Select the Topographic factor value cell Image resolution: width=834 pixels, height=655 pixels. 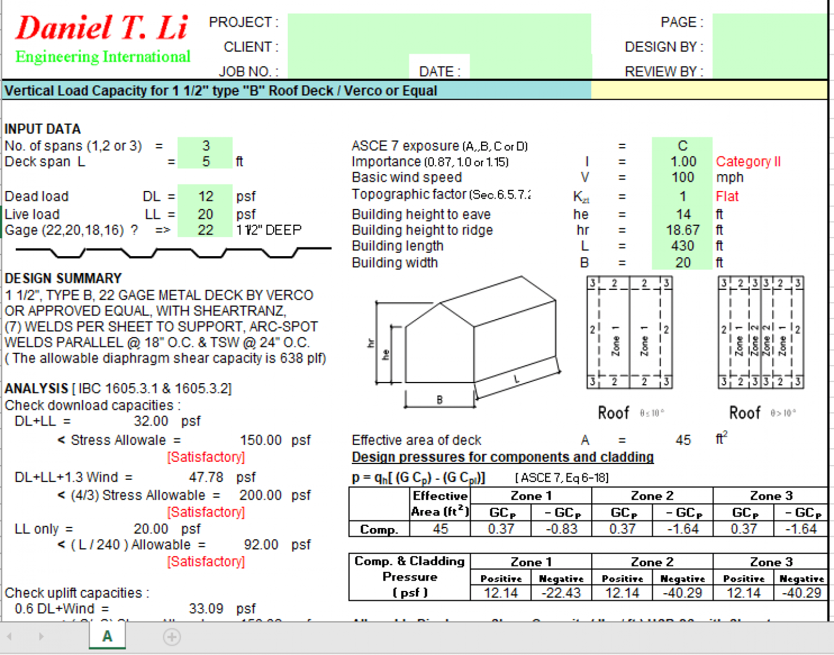click(x=683, y=196)
